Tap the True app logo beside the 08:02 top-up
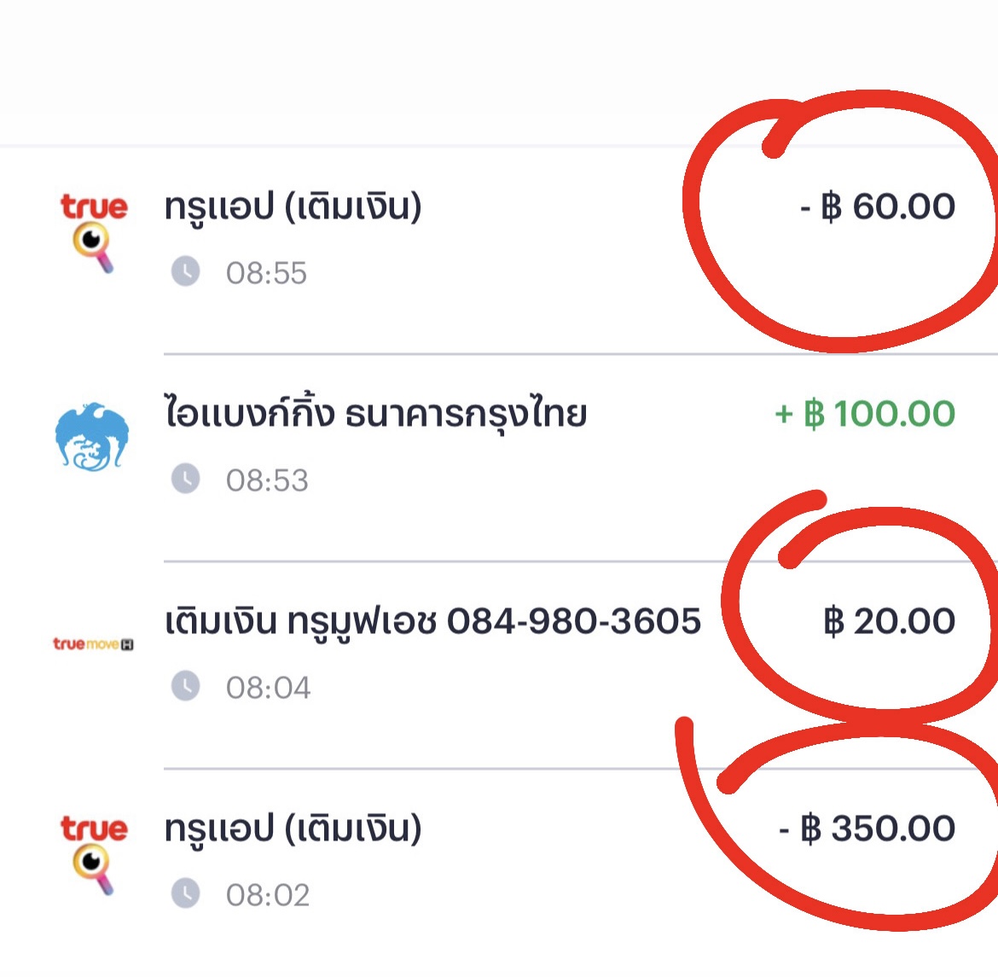This screenshot has width=998, height=977. (x=94, y=855)
